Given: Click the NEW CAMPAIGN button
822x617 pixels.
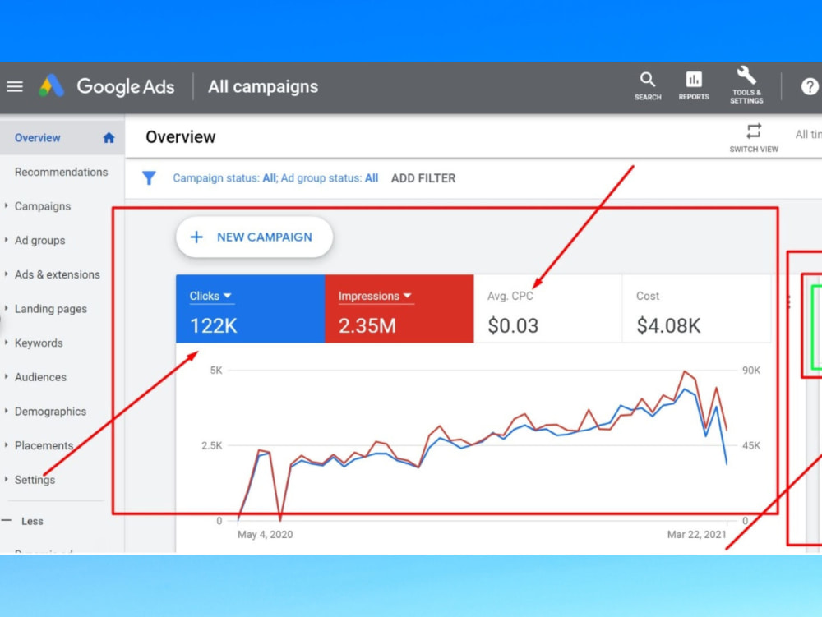Looking at the screenshot, I should coord(254,237).
